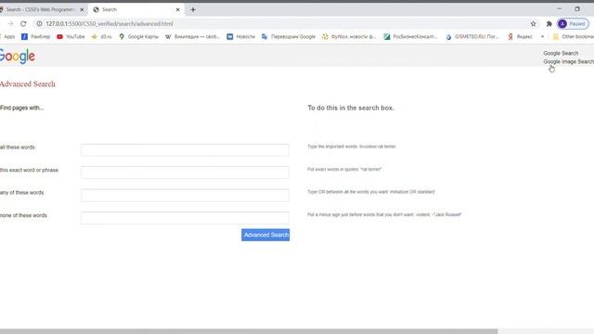Open the Переводчик Google bookmark

click(289, 37)
